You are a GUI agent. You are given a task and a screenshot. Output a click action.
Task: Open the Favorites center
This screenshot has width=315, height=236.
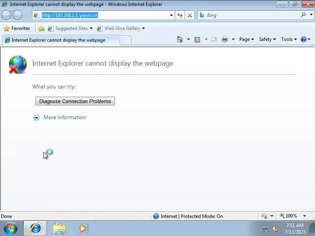click(x=17, y=28)
